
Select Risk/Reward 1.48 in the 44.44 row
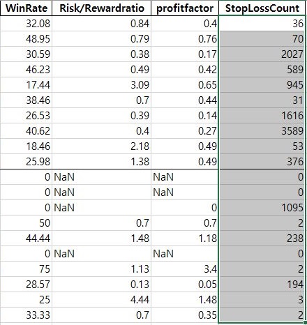[x=102, y=239]
